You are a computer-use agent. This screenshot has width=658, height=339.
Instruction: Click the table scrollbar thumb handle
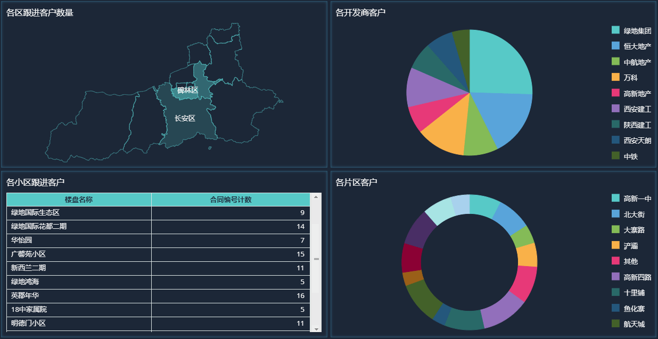316,259
